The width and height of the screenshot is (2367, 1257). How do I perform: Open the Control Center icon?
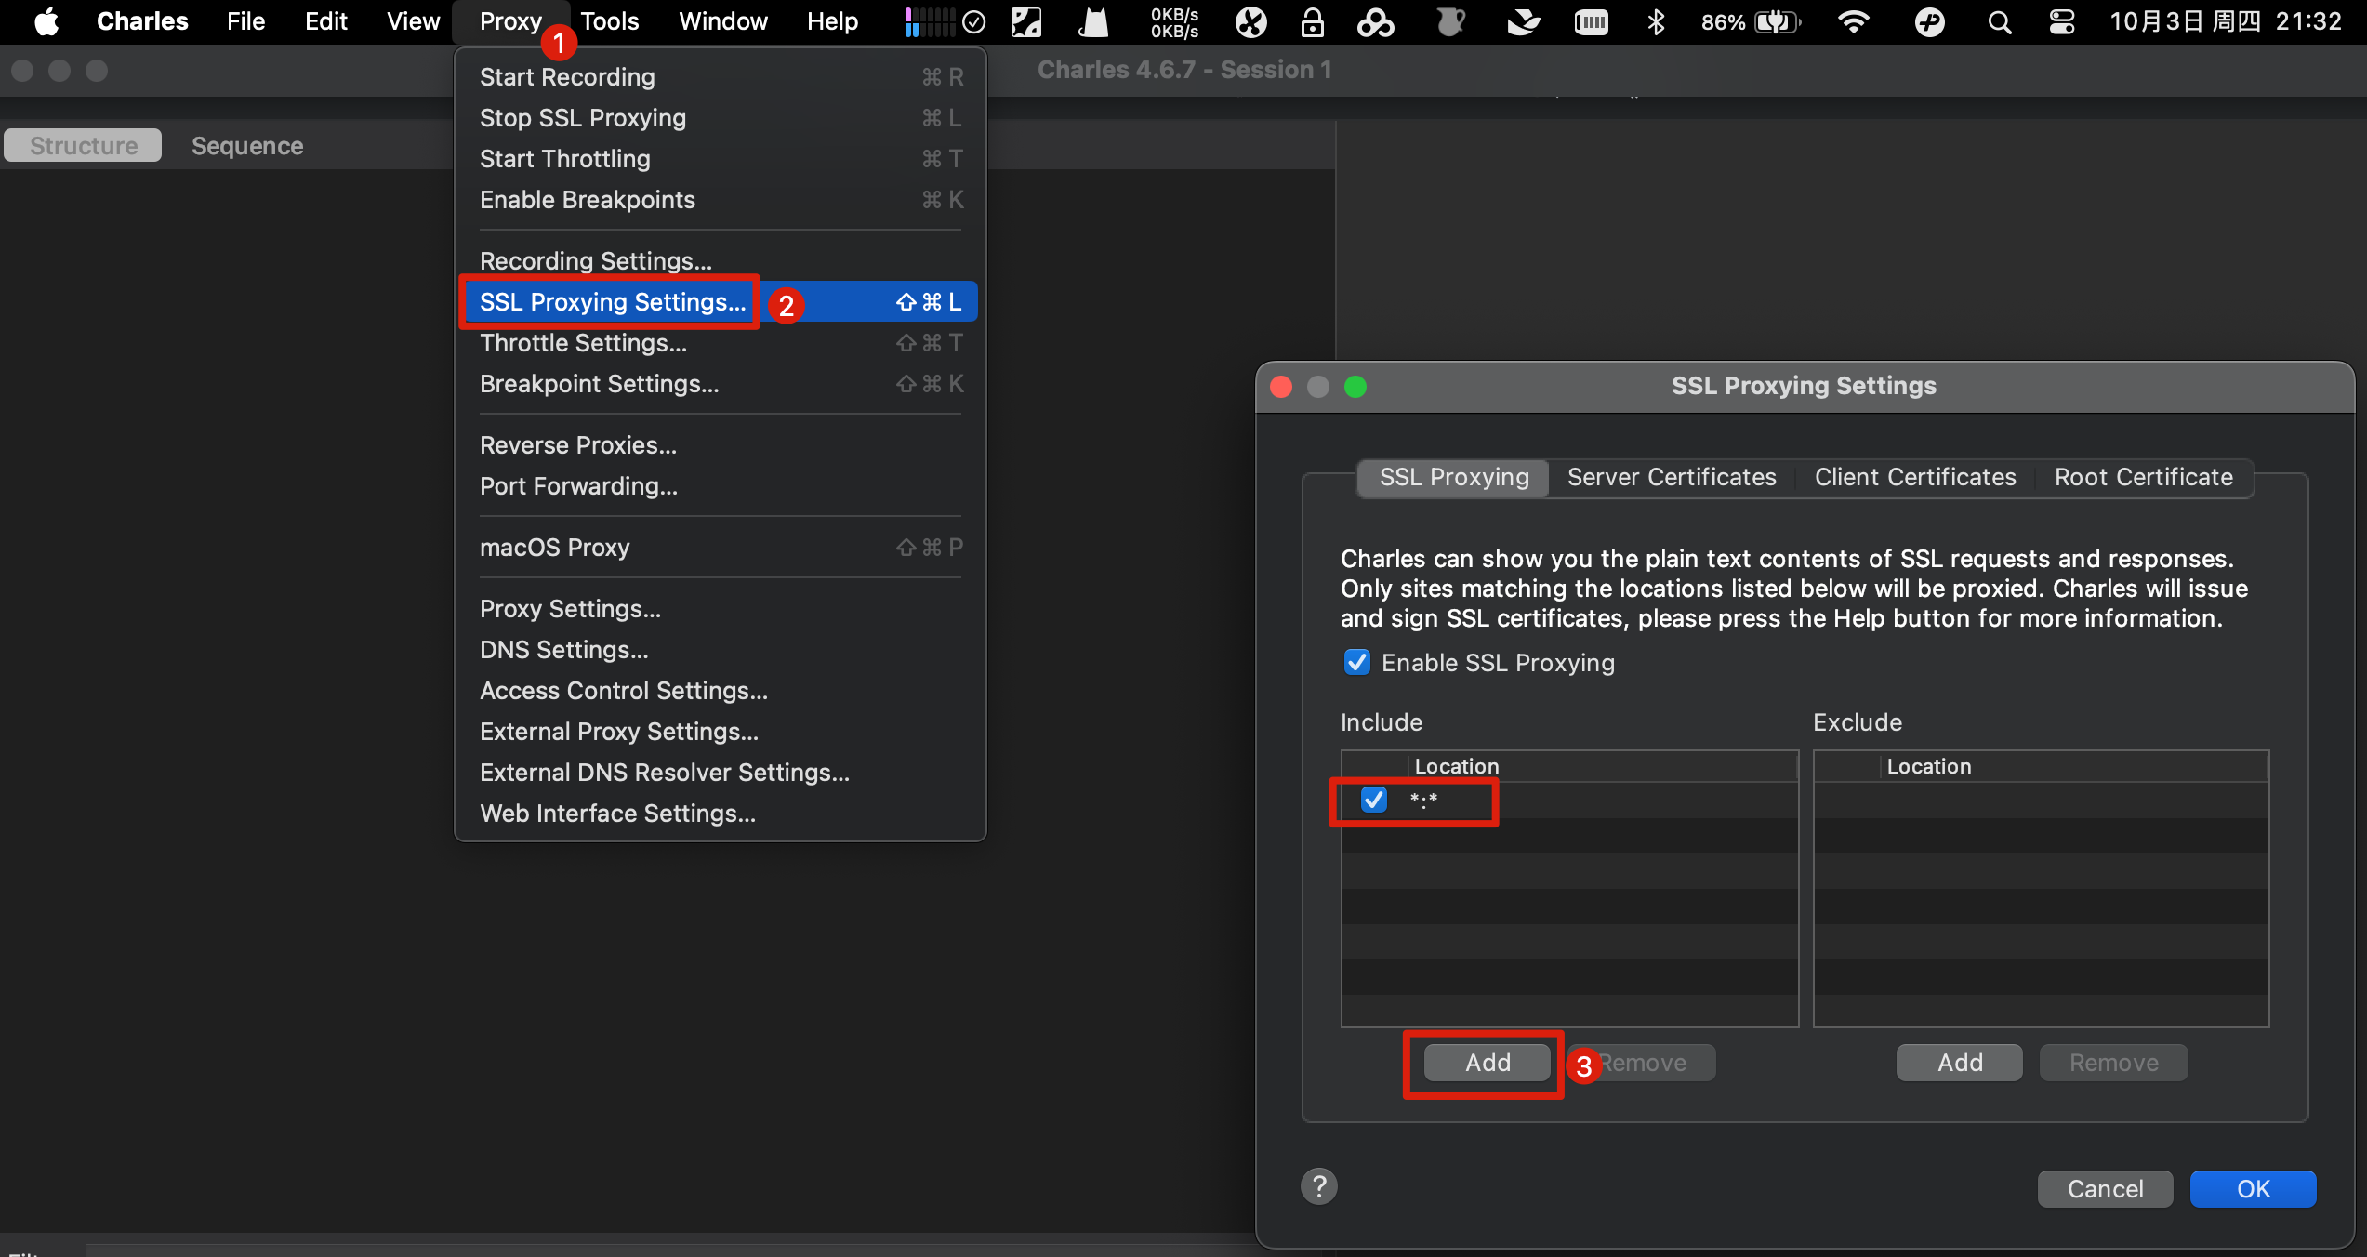click(x=2062, y=21)
